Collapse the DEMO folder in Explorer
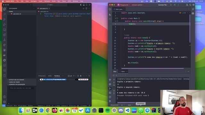Screen dimensions: 205x115 (21, 11)
